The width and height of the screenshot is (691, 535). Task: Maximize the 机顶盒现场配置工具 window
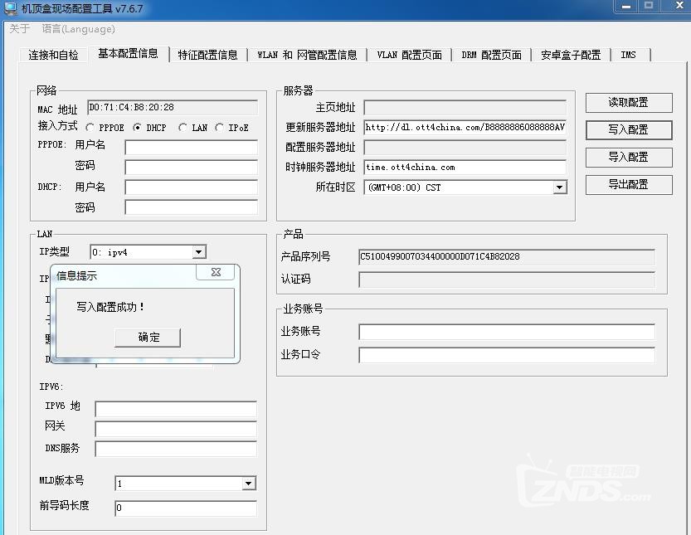point(648,6)
